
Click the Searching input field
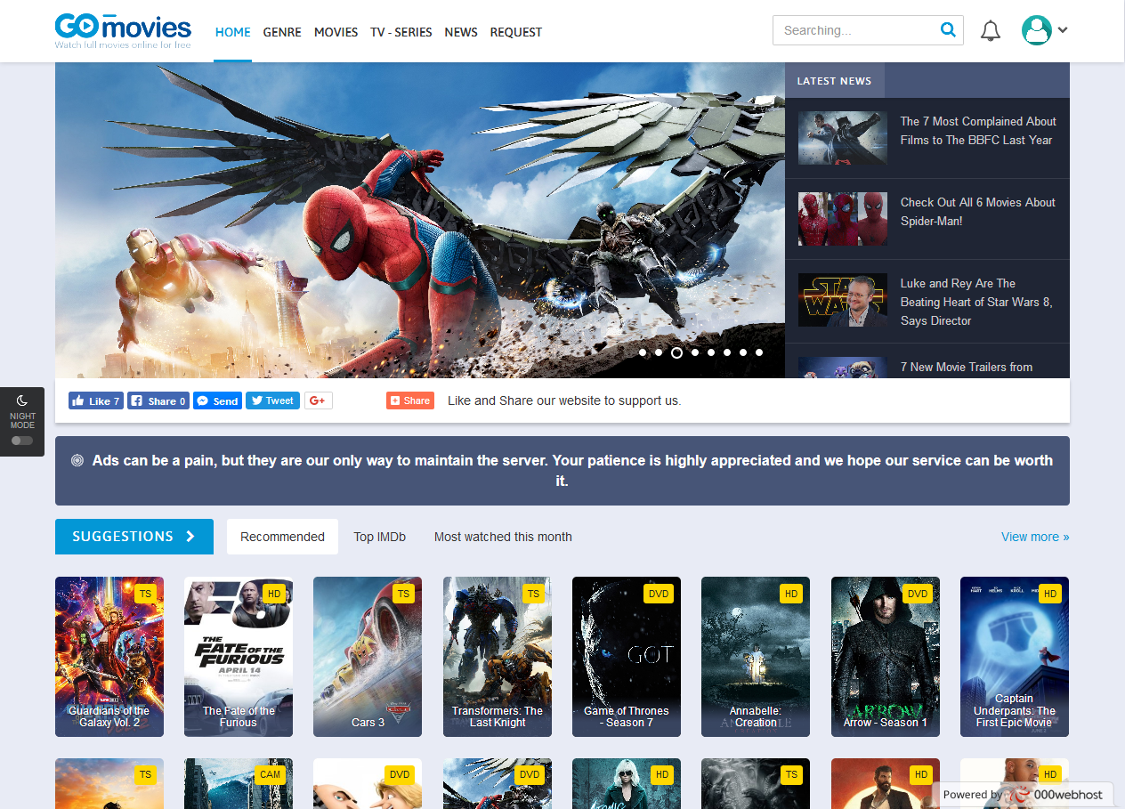tap(854, 30)
